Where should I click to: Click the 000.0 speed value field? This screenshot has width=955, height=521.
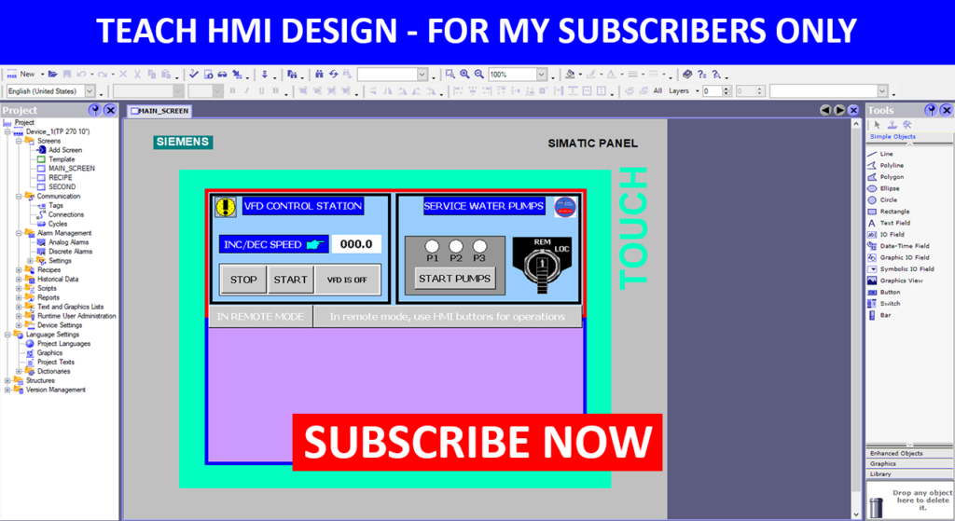(356, 244)
